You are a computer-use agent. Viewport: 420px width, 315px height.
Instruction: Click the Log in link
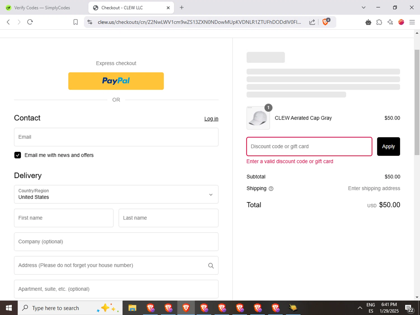tap(211, 119)
